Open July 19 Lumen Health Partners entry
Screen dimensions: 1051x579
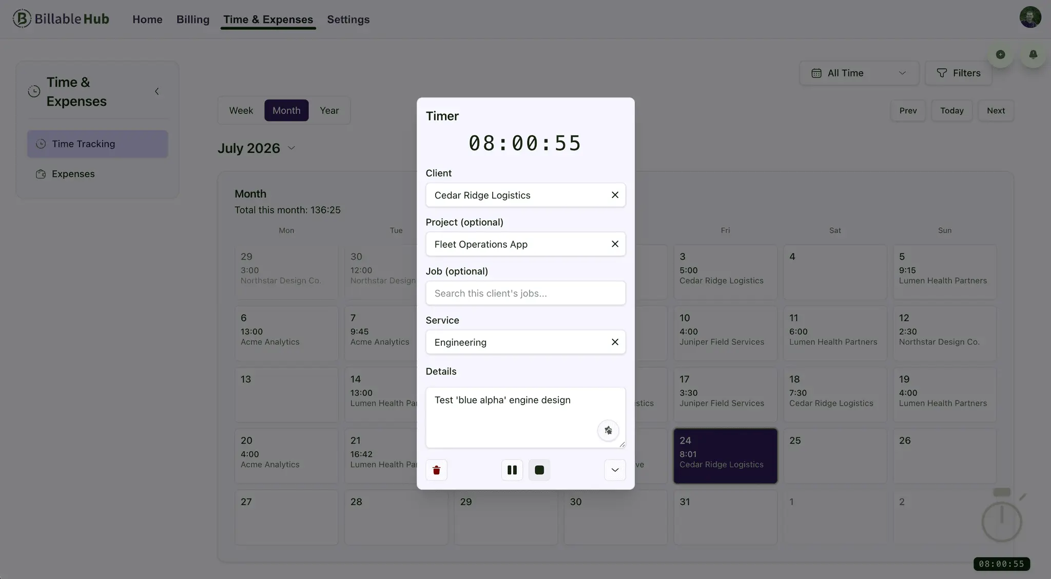945,395
